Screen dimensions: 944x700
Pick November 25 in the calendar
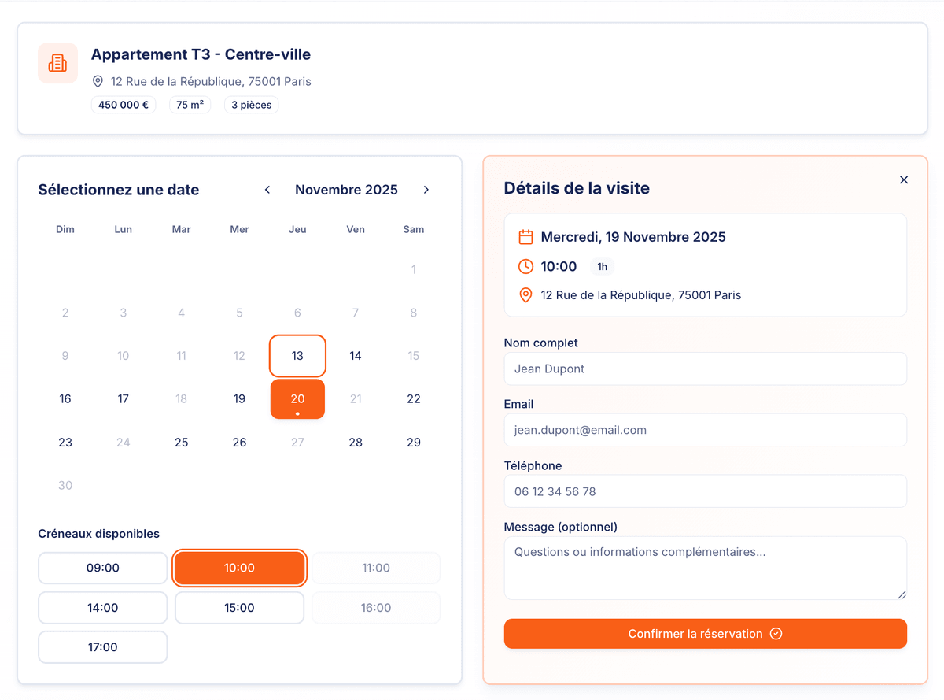pos(181,443)
